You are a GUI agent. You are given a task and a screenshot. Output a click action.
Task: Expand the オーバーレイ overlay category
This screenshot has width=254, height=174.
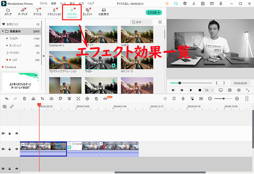[x=7, y=45]
